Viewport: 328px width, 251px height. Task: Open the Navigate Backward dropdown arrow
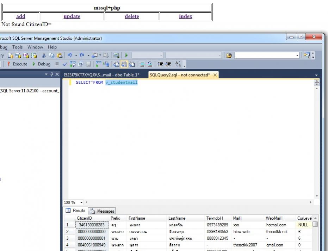[100, 55]
